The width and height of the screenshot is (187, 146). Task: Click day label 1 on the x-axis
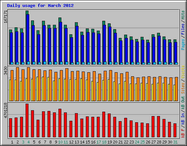tap(12, 142)
